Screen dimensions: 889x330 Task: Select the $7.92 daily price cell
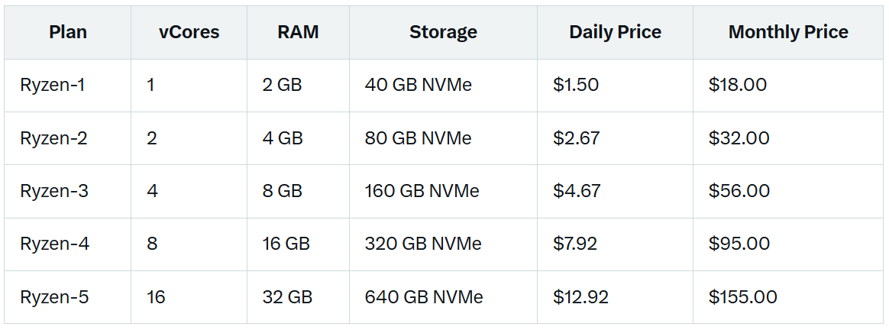615,244
